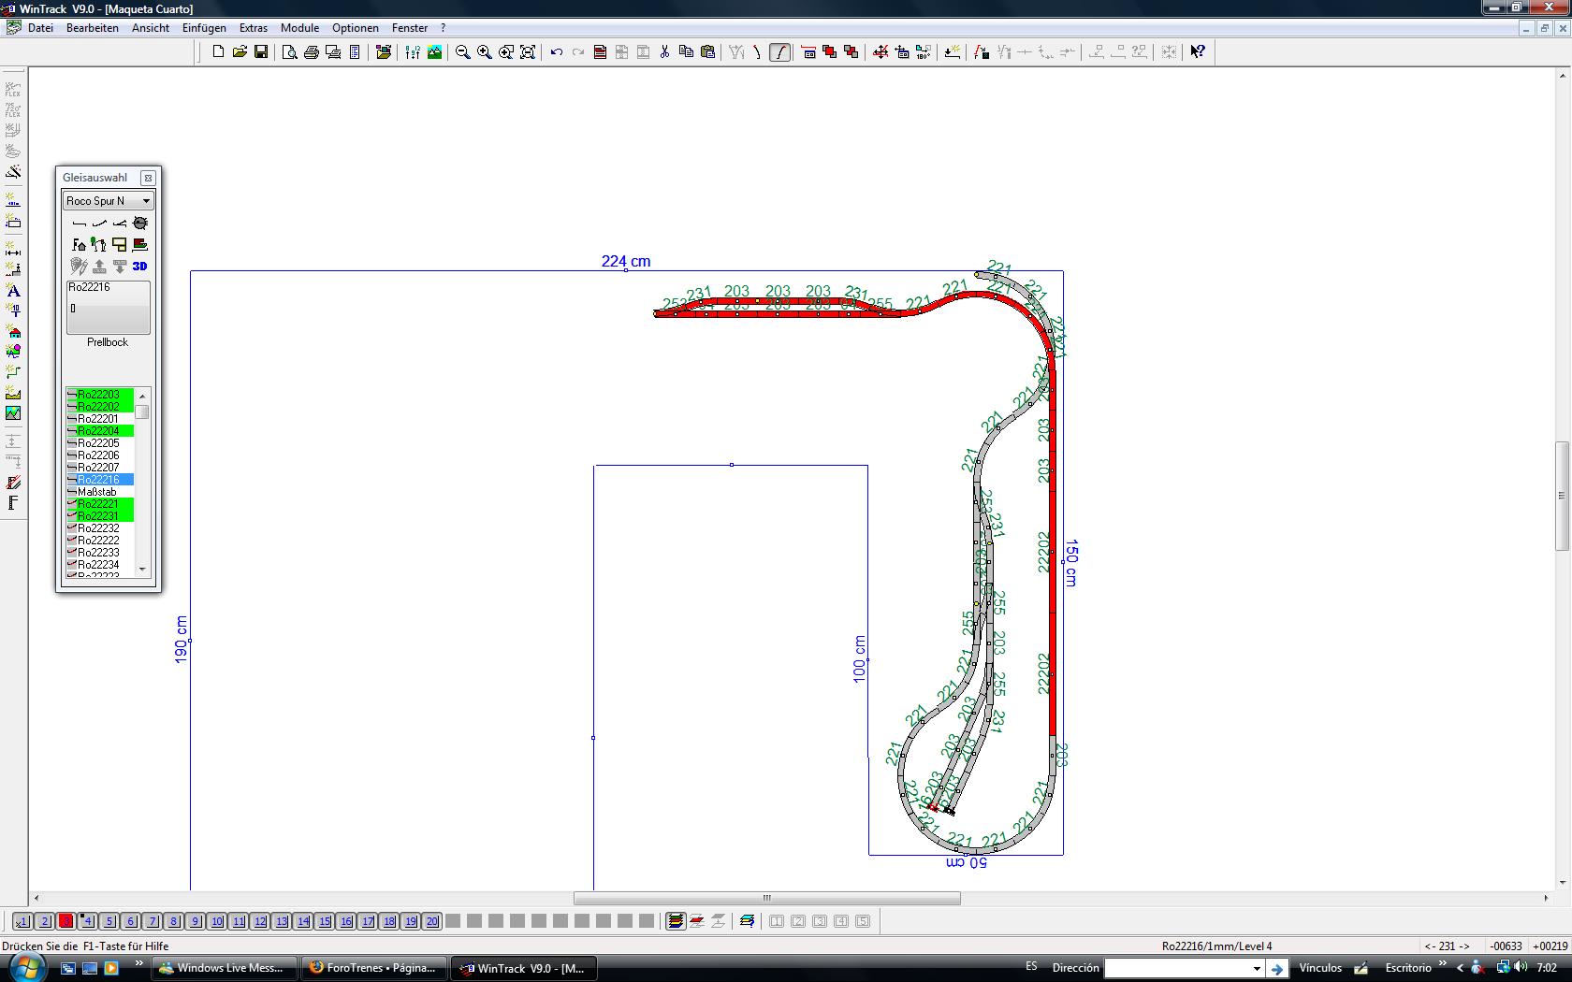Image resolution: width=1572 pixels, height=982 pixels.
Task: Click the zoom in magnifier icon
Action: 484,52
